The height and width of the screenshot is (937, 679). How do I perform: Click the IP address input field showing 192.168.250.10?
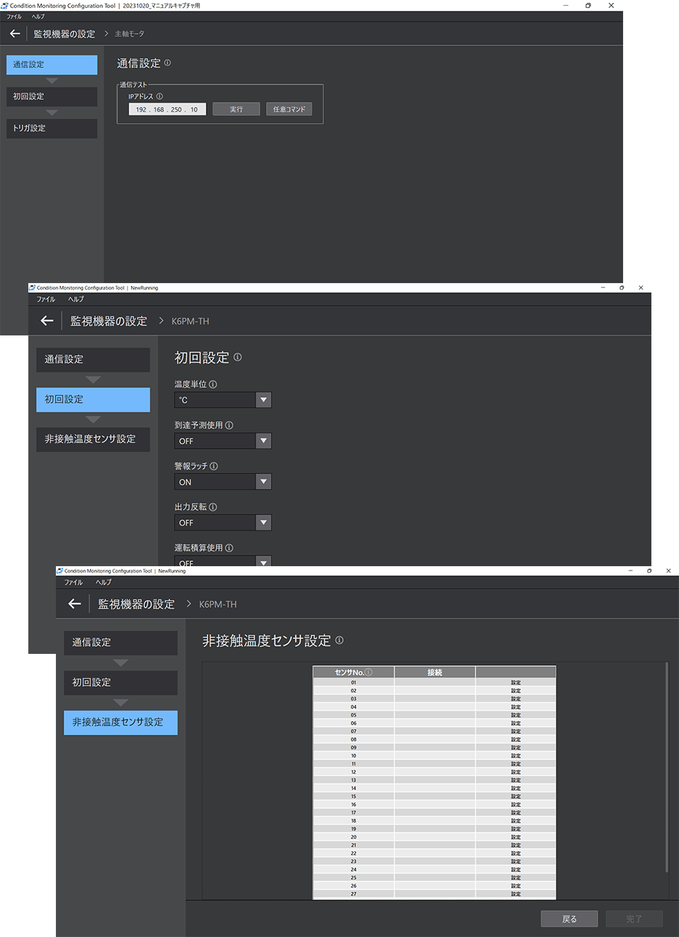point(166,109)
